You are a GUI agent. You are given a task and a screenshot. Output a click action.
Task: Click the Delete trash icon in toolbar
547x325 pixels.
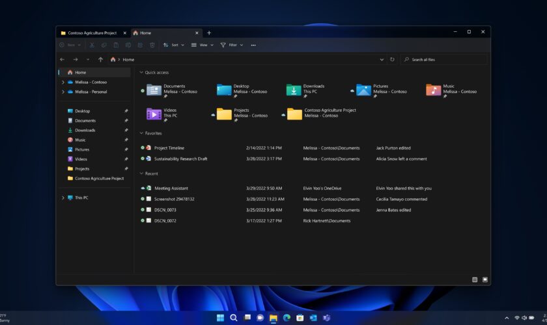152,45
